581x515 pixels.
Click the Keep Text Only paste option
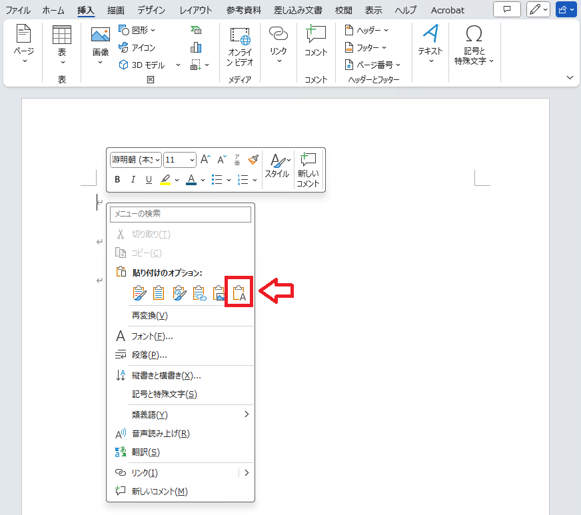pyautogui.click(x=240, y=292)
